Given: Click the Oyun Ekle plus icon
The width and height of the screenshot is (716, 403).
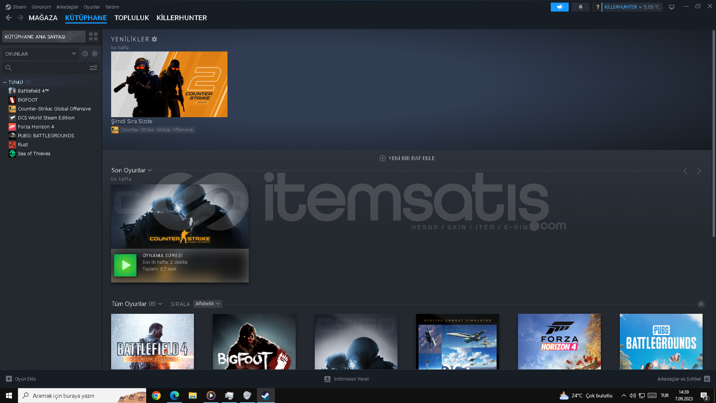Looking at the screenshot, I should click(9, 379).
